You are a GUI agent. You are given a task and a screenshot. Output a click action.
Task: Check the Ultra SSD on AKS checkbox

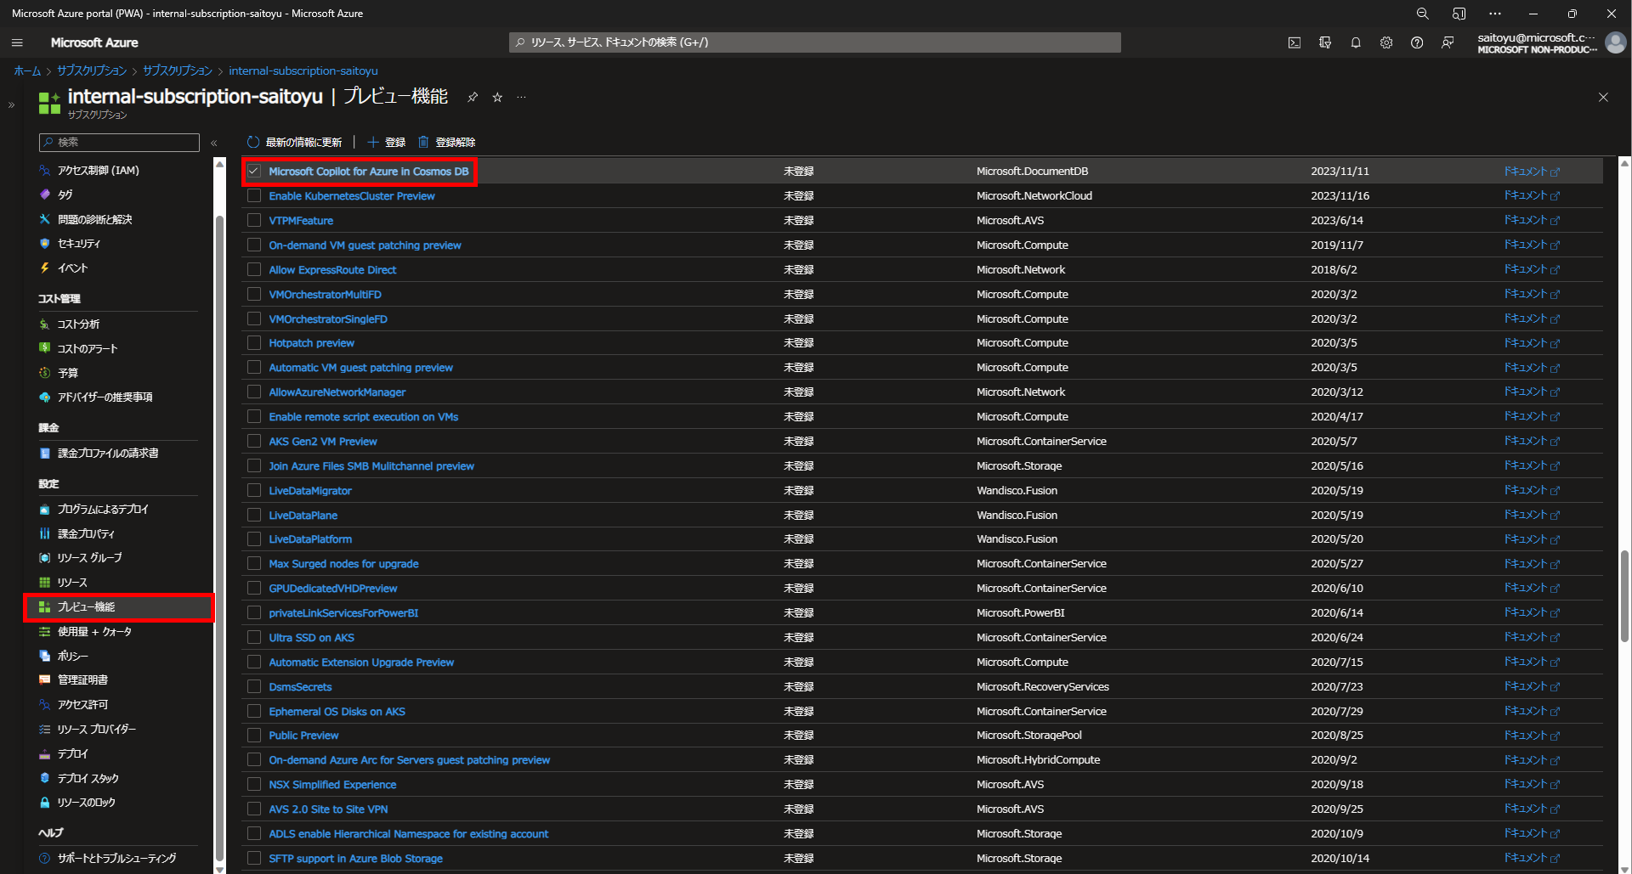[x=254, y=638]
